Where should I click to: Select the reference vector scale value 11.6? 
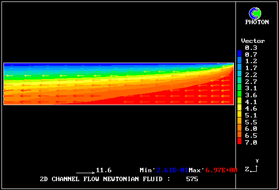(x=104, y=170)
